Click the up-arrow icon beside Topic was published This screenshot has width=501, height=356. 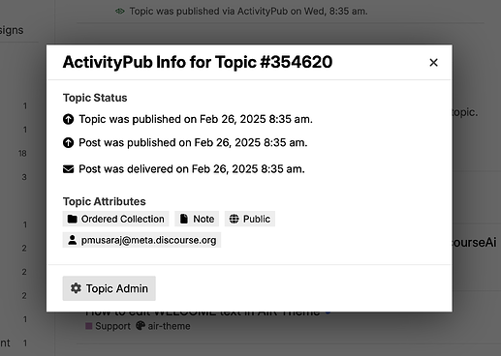tap(68, 119)
